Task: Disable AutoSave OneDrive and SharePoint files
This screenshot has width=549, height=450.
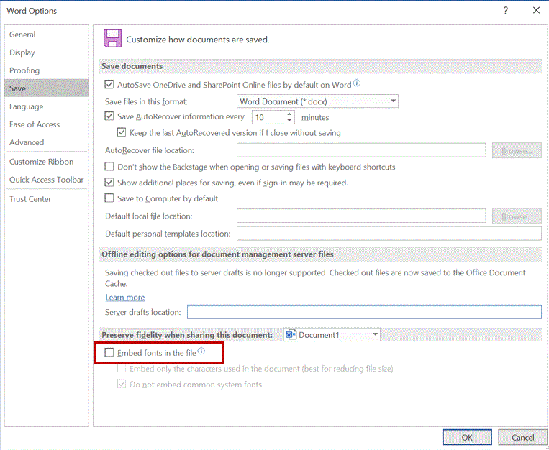Action: [109, 85]
